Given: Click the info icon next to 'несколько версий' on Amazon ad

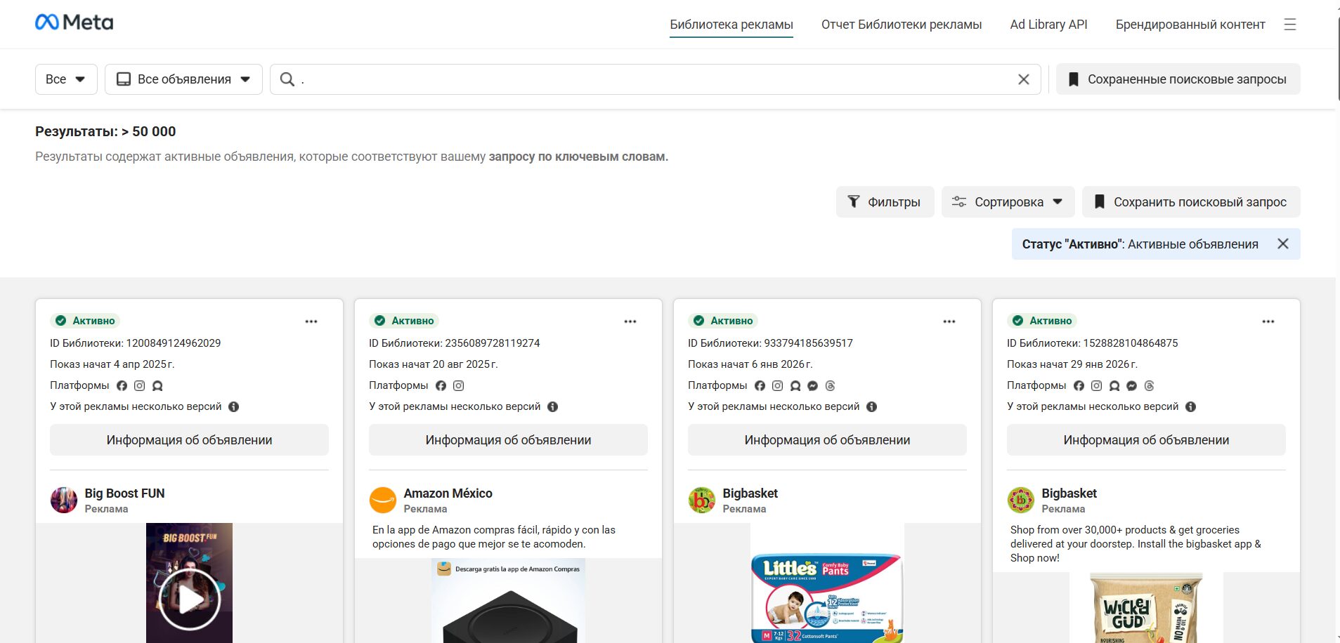Looking at the screenshot, I should click(x=552, y=406).
